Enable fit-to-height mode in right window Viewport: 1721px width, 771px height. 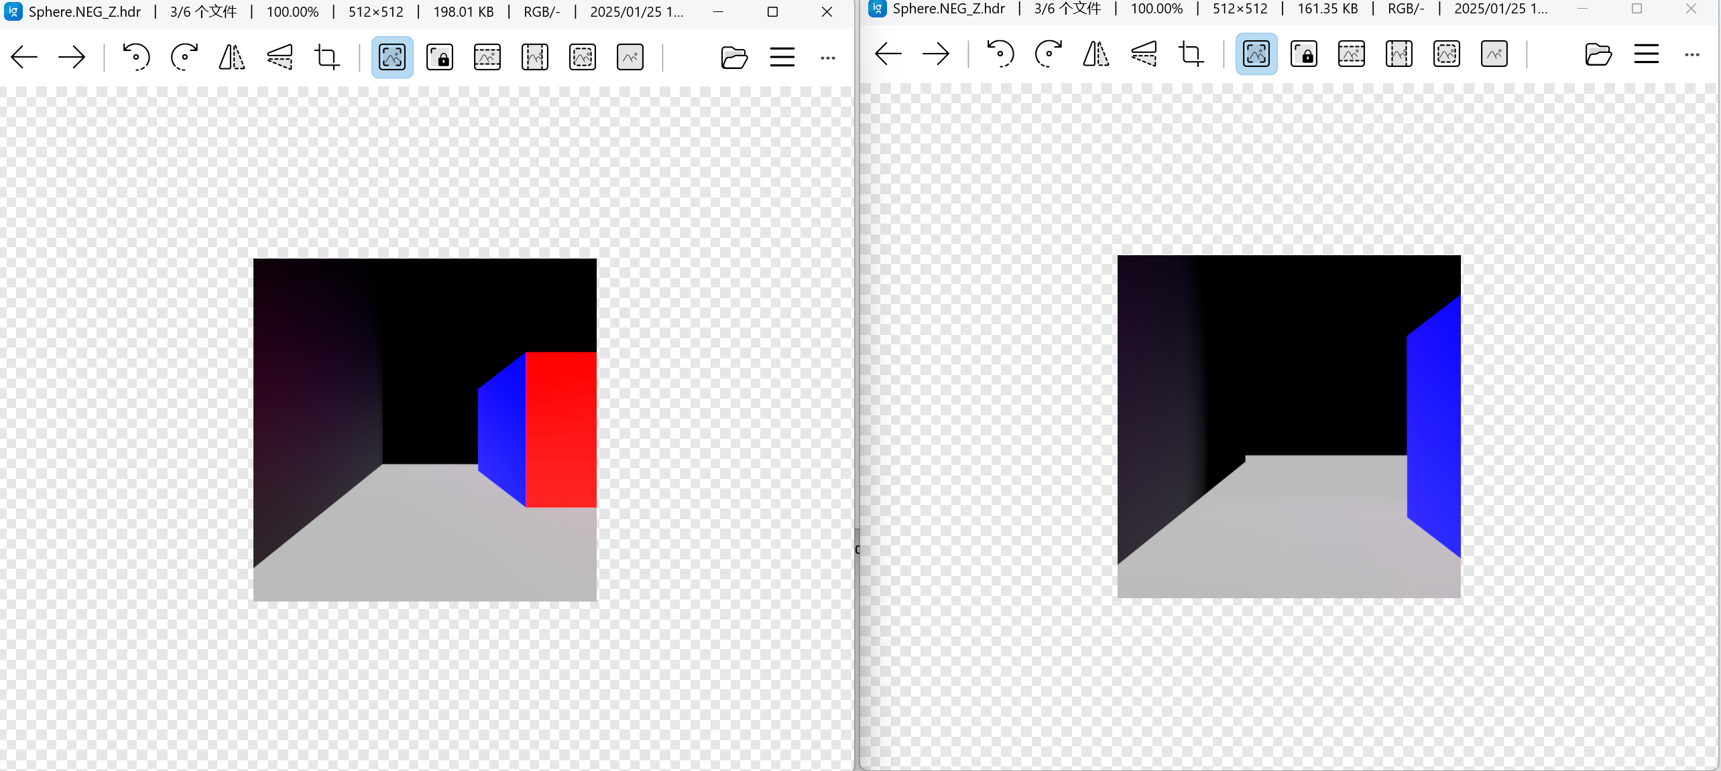coord(1399,54)
